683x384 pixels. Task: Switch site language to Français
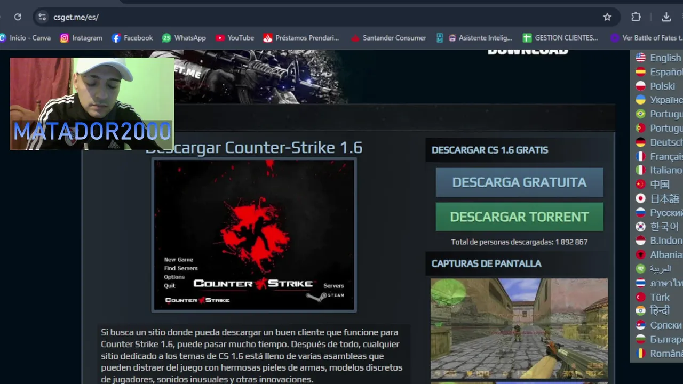coord(659,156)
